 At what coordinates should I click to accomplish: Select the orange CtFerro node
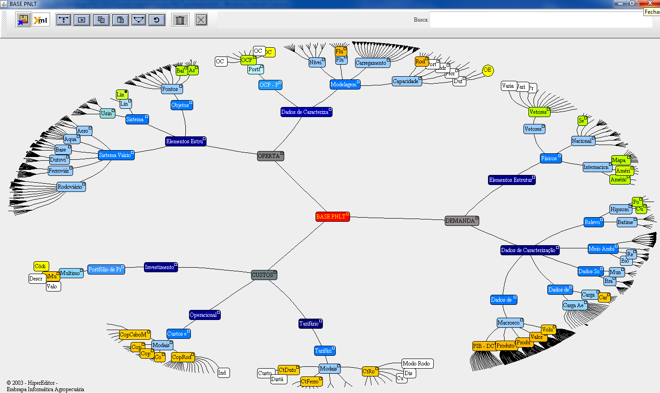click(x=311, y=382)
